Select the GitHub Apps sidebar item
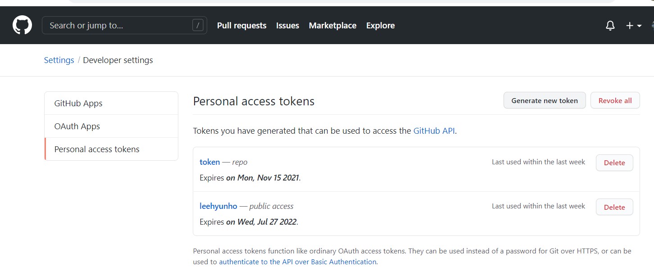The width and height of the screenshot is (654, 280). pos(78,103)
